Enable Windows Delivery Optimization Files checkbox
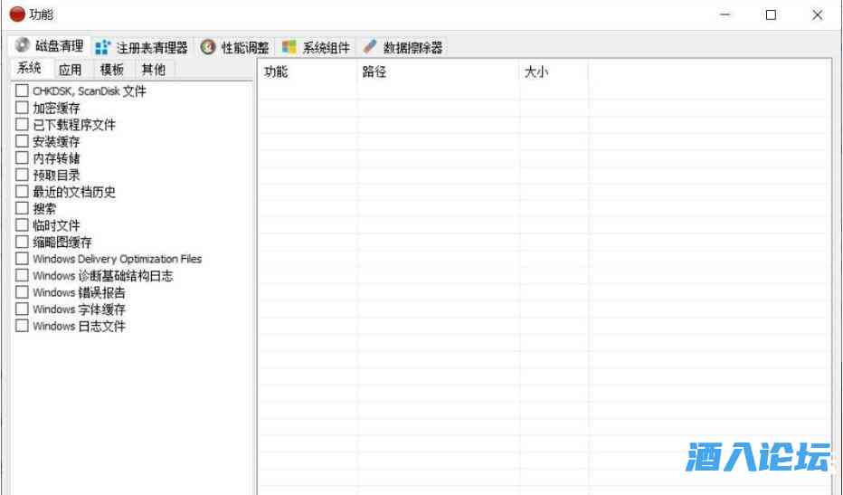 [22, 258]
